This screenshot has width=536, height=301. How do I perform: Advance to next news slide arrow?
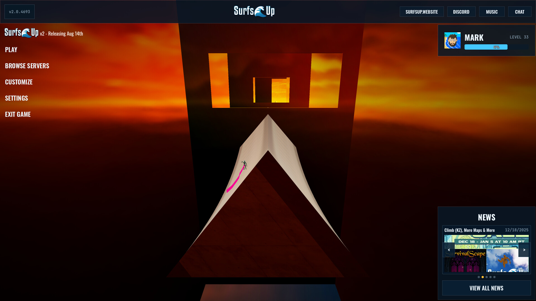click(x=524, y=250)
